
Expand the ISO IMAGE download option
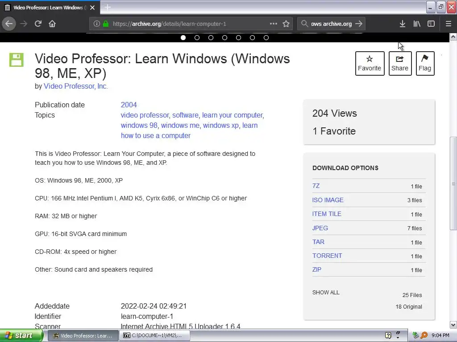click(328, 200)
